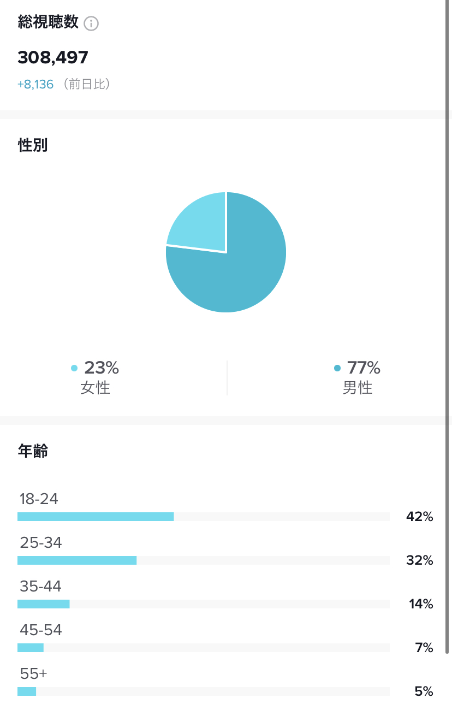Viewport: 452px width, 722px height.
Task: Click the 32% value for 25-34
Action: (420, 560)
